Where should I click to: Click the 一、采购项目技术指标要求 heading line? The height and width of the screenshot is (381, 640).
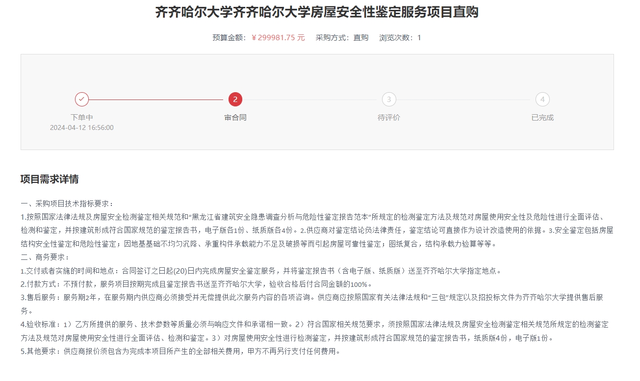coord(67,203)
